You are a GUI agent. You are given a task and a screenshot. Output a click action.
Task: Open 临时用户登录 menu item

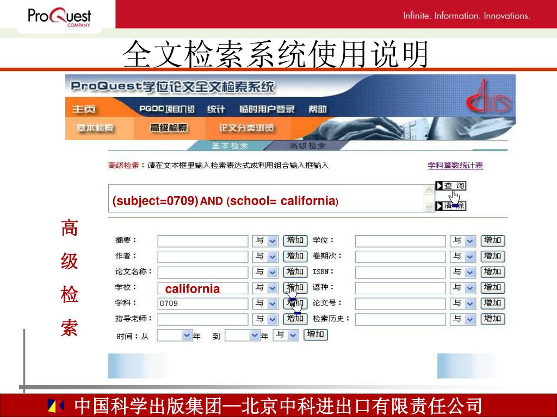coord(267,109)
